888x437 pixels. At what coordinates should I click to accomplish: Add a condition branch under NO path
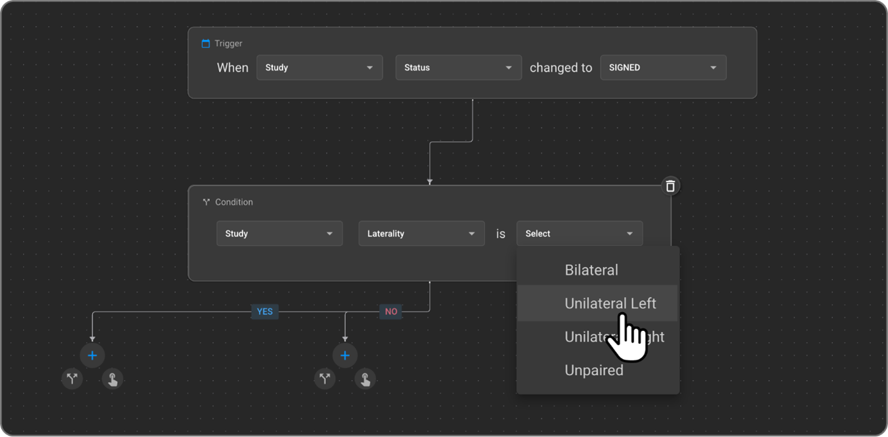325,379
